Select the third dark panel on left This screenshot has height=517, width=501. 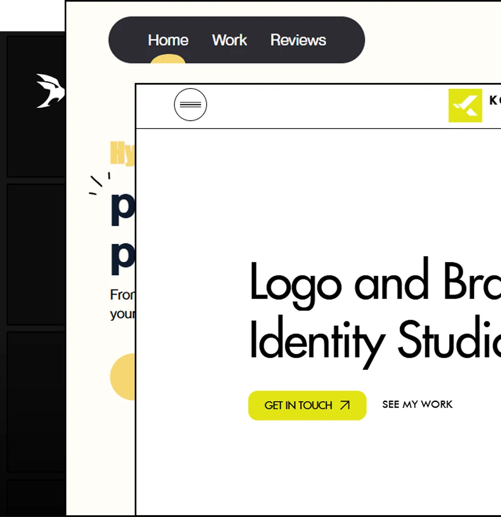[x=36, y=401]
